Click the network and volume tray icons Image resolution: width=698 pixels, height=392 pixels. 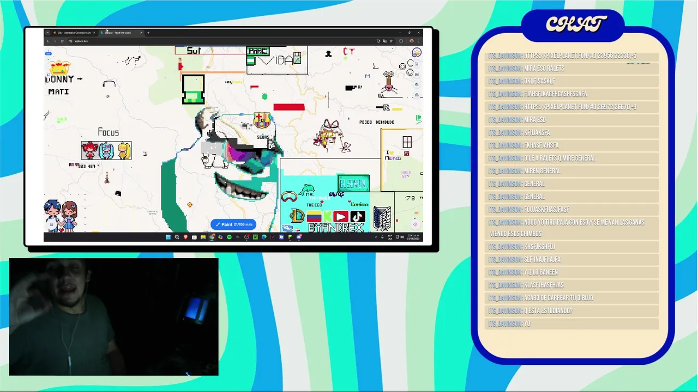tap(400, 237)
